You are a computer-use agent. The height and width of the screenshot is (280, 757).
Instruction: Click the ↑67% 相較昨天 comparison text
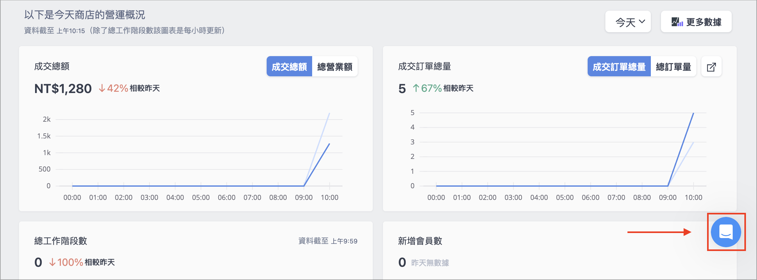pos(443,88)
